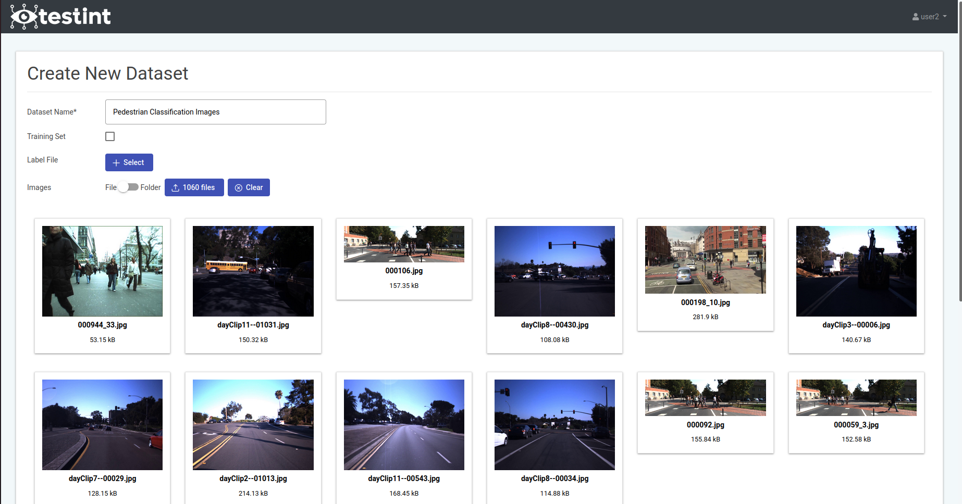Pick the dayClip2--01013.jpg road image
Screen dimensions: 962x504
(253, 425)
